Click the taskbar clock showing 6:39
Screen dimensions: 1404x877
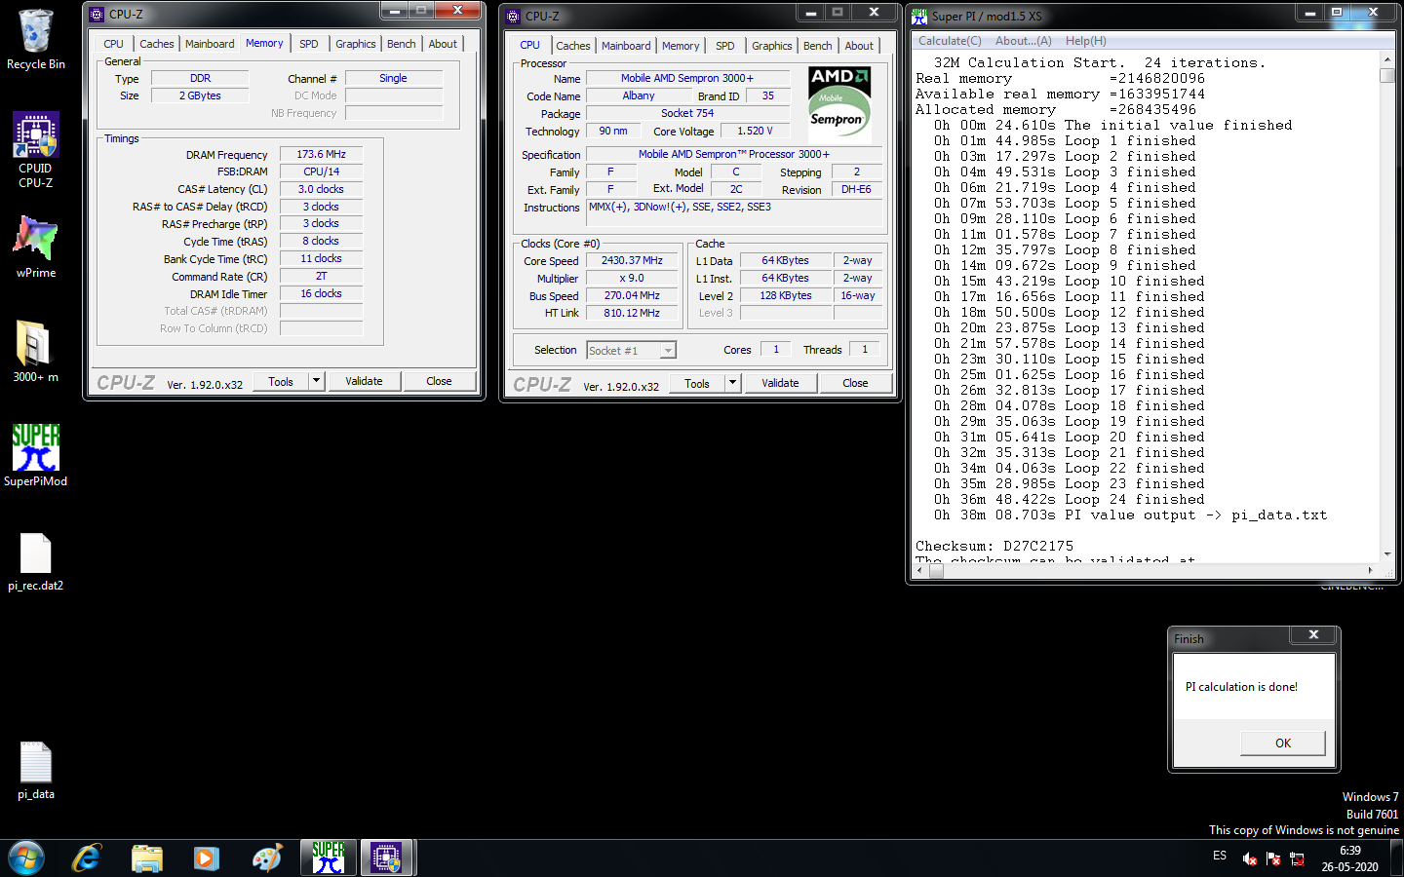(1349, 858)
